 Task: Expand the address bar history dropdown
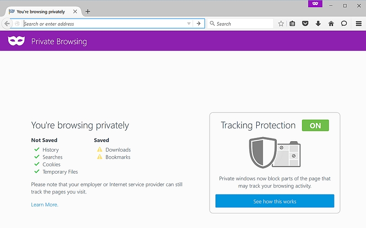click(x=188, y=24)
